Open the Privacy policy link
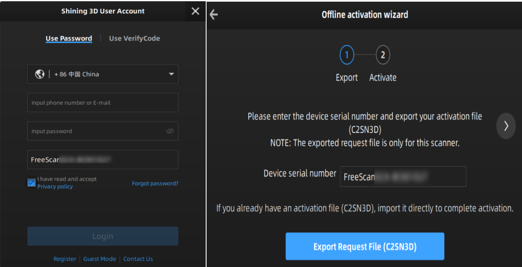522x267 pixels. (55, 187)
